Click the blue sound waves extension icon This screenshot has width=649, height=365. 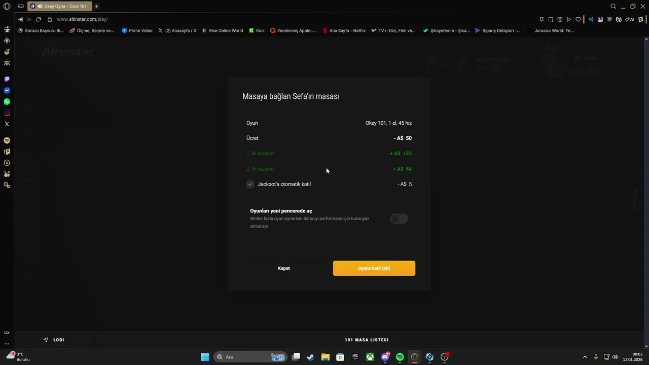click(591, 19)
